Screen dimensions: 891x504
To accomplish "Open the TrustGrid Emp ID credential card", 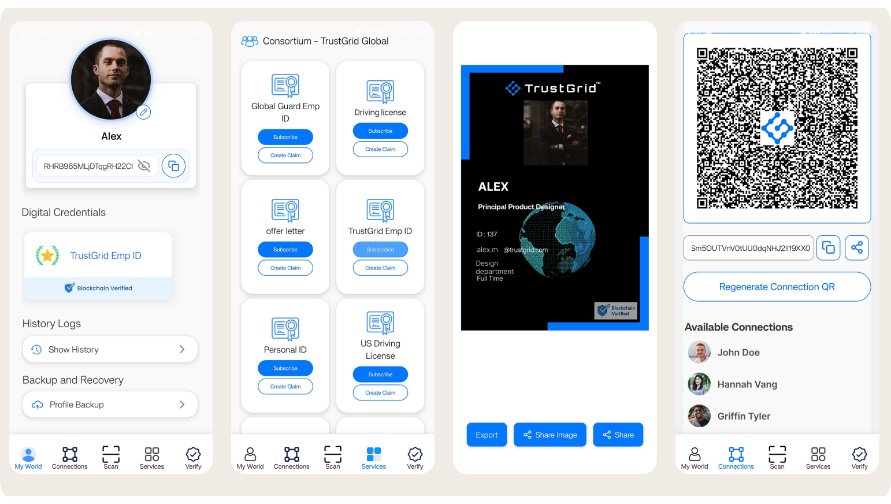I will coord(98,266).
